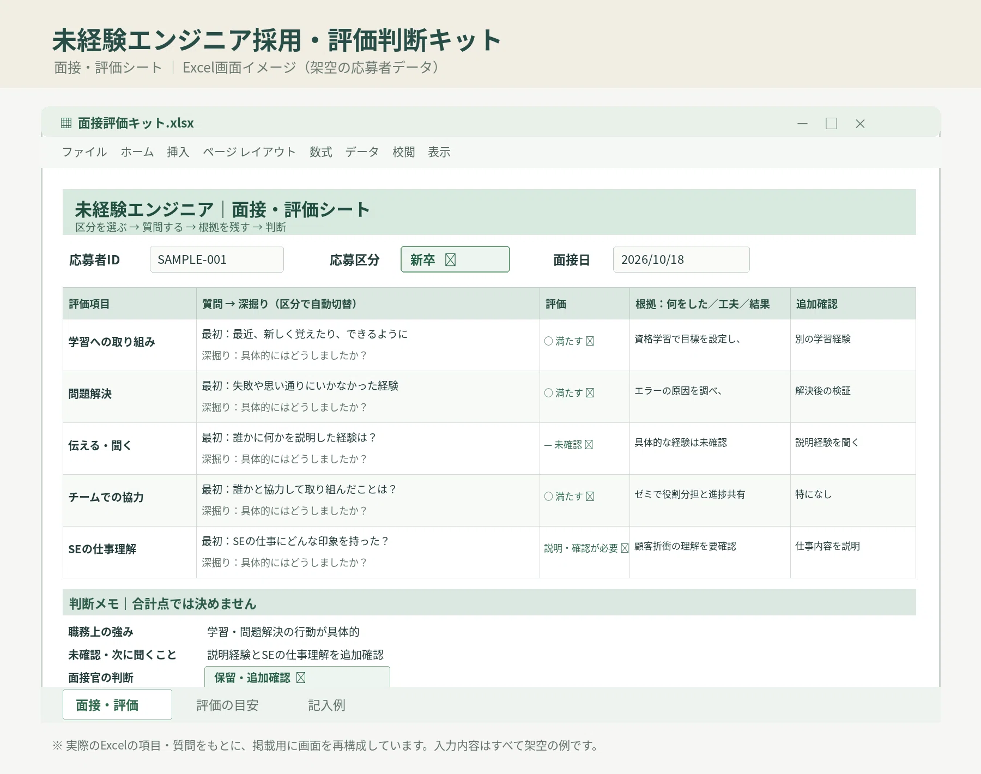
Task: Click the question 最初：SEの仕事にどんな印象を持った？
Action: click(295, 541)
